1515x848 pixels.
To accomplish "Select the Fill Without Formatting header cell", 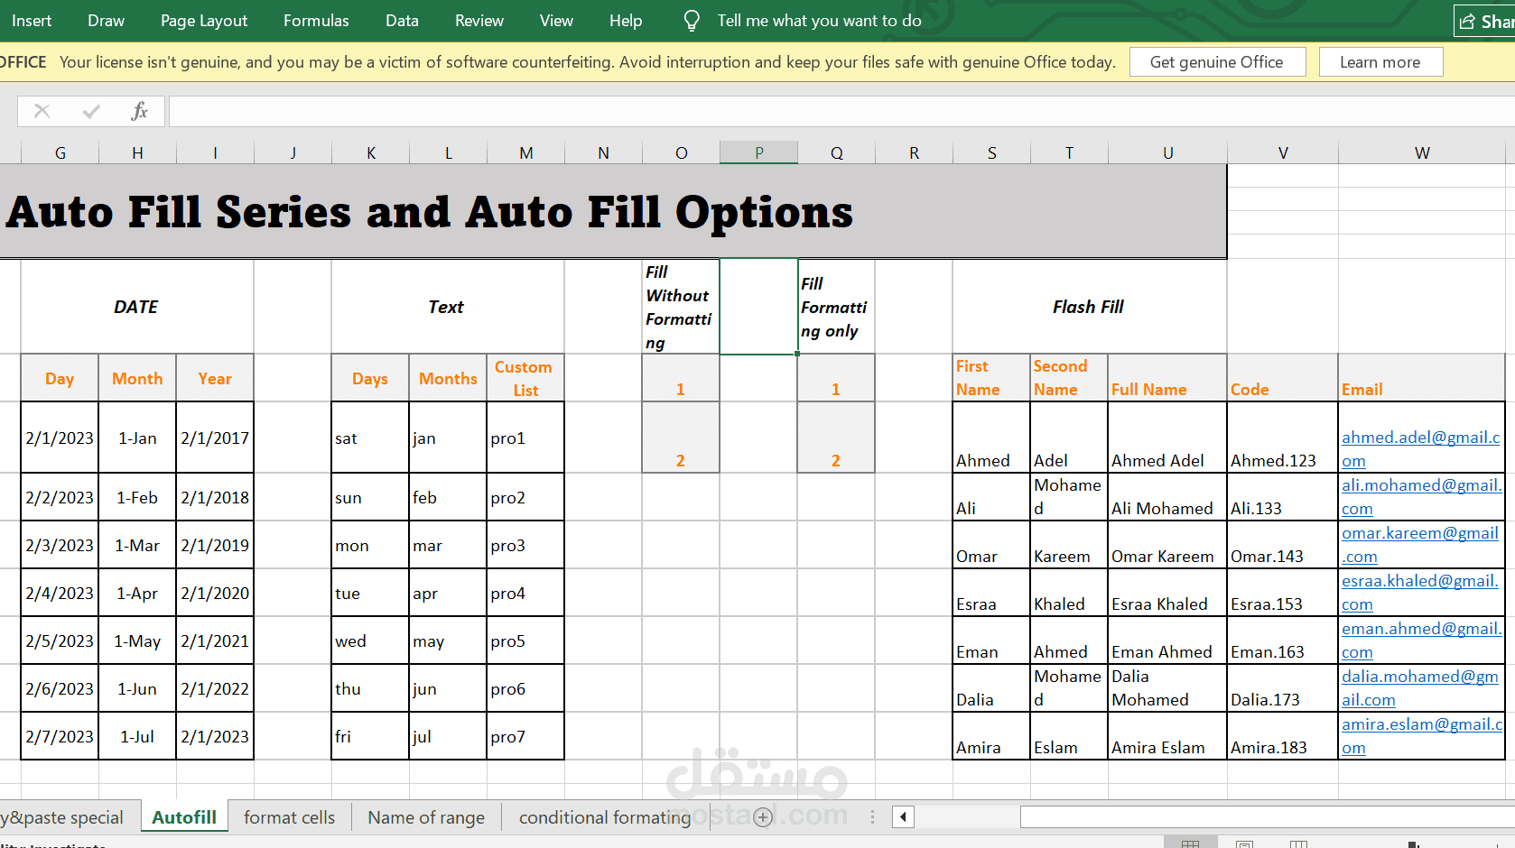I will (681, 307).
